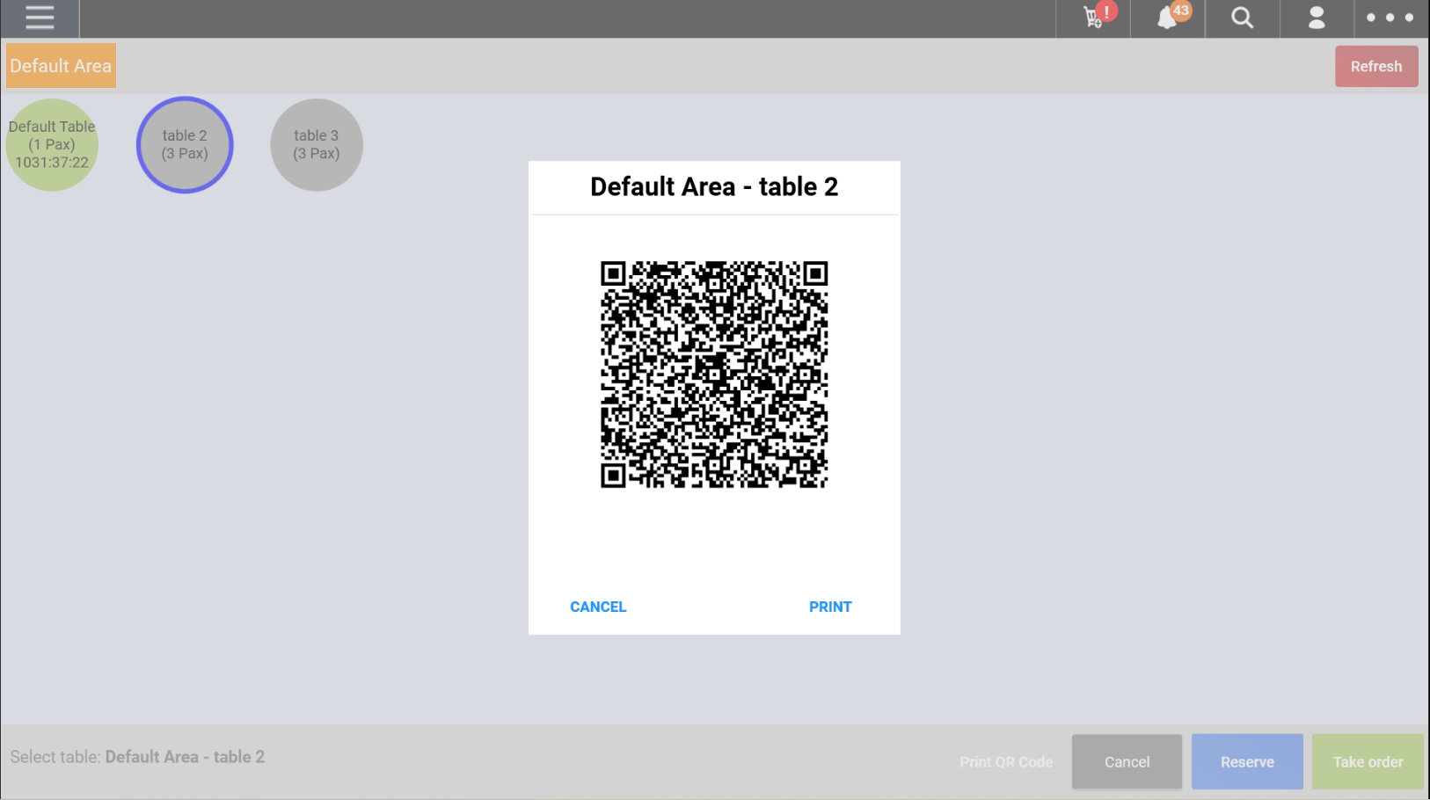Show notifications from the bell icon

[x=1168, y=18]
